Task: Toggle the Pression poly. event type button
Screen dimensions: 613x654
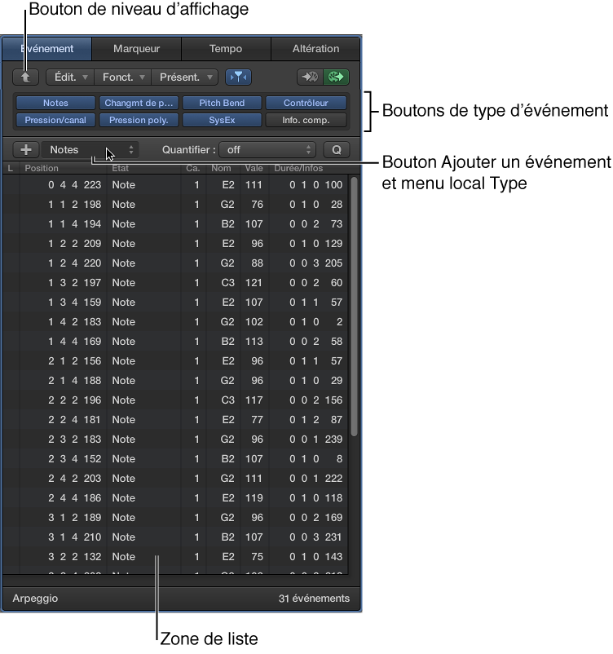Action: 139,120
